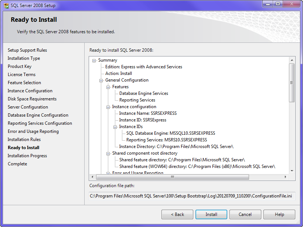Viewport: 303px width, 227px height.
Task: Click the Help button
Action: click(x=279, y=214)
